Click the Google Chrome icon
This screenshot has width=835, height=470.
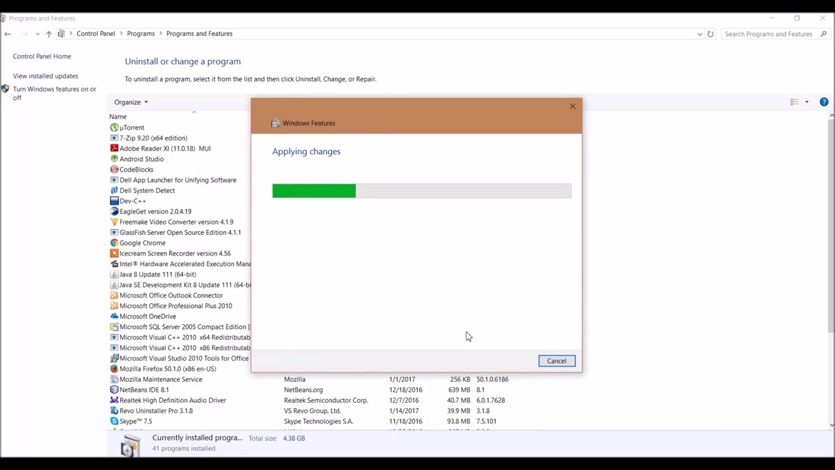coord(114,243)
